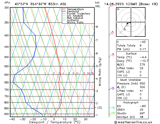This screenshot has width=160, height=124.
Task: Click the hodograph plot center
Action: 131,22
